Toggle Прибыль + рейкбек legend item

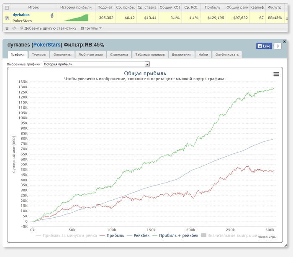click(175, 236)
